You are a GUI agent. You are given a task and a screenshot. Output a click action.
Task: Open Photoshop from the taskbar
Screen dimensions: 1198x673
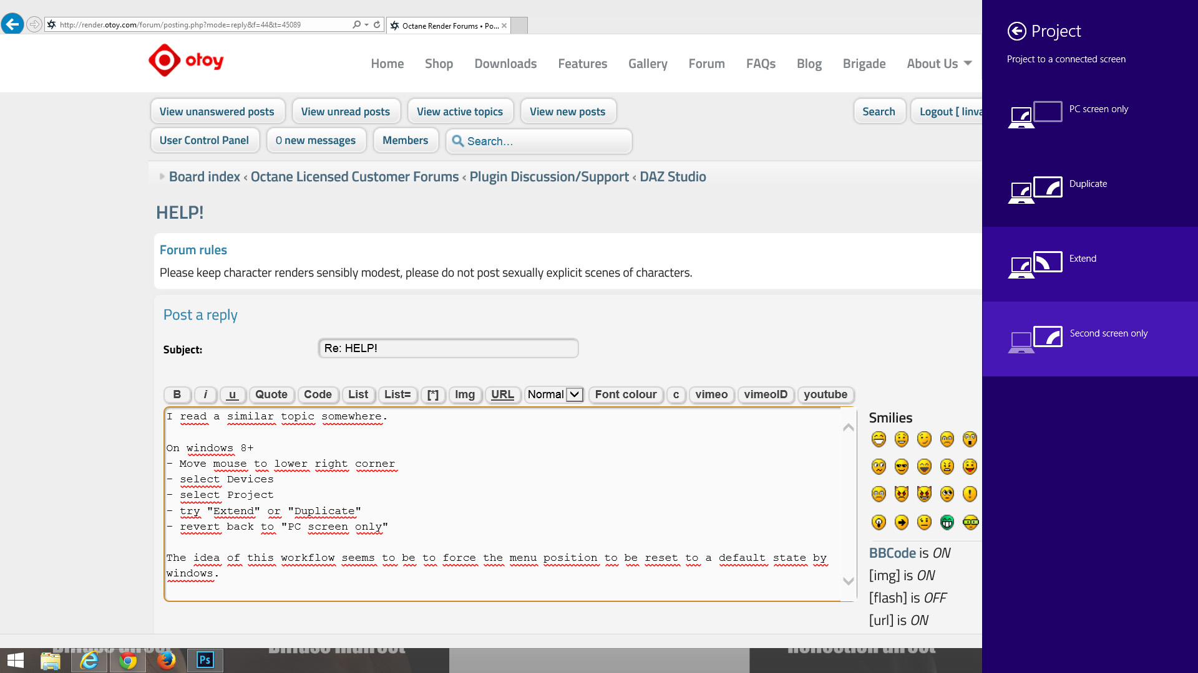[x=205, y=660]
